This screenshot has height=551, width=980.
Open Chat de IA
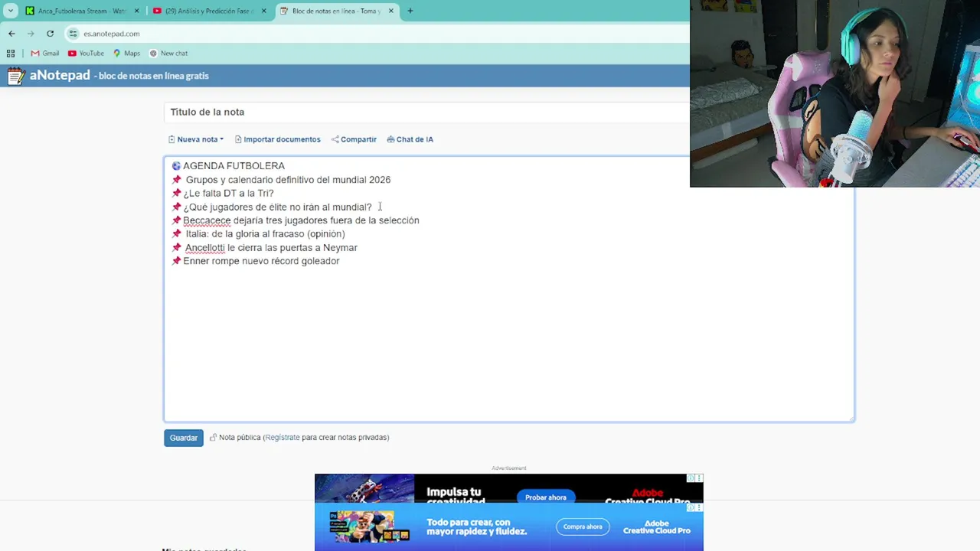[410, 139]
